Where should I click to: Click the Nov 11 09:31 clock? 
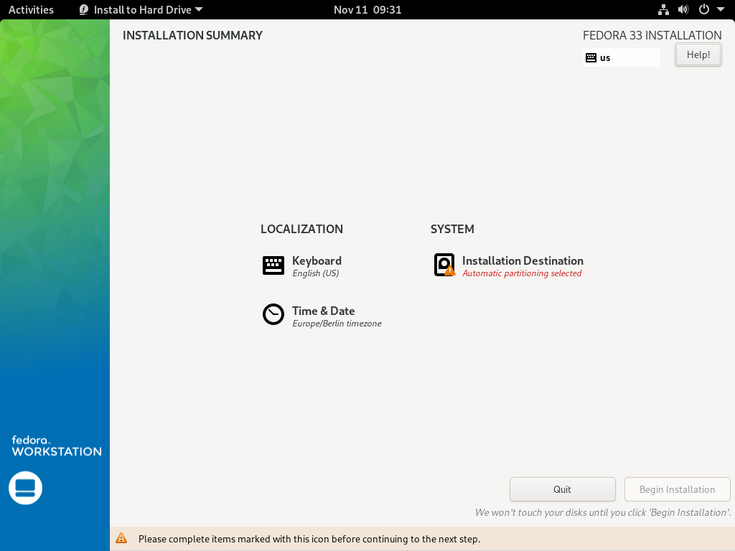[367, 9]
